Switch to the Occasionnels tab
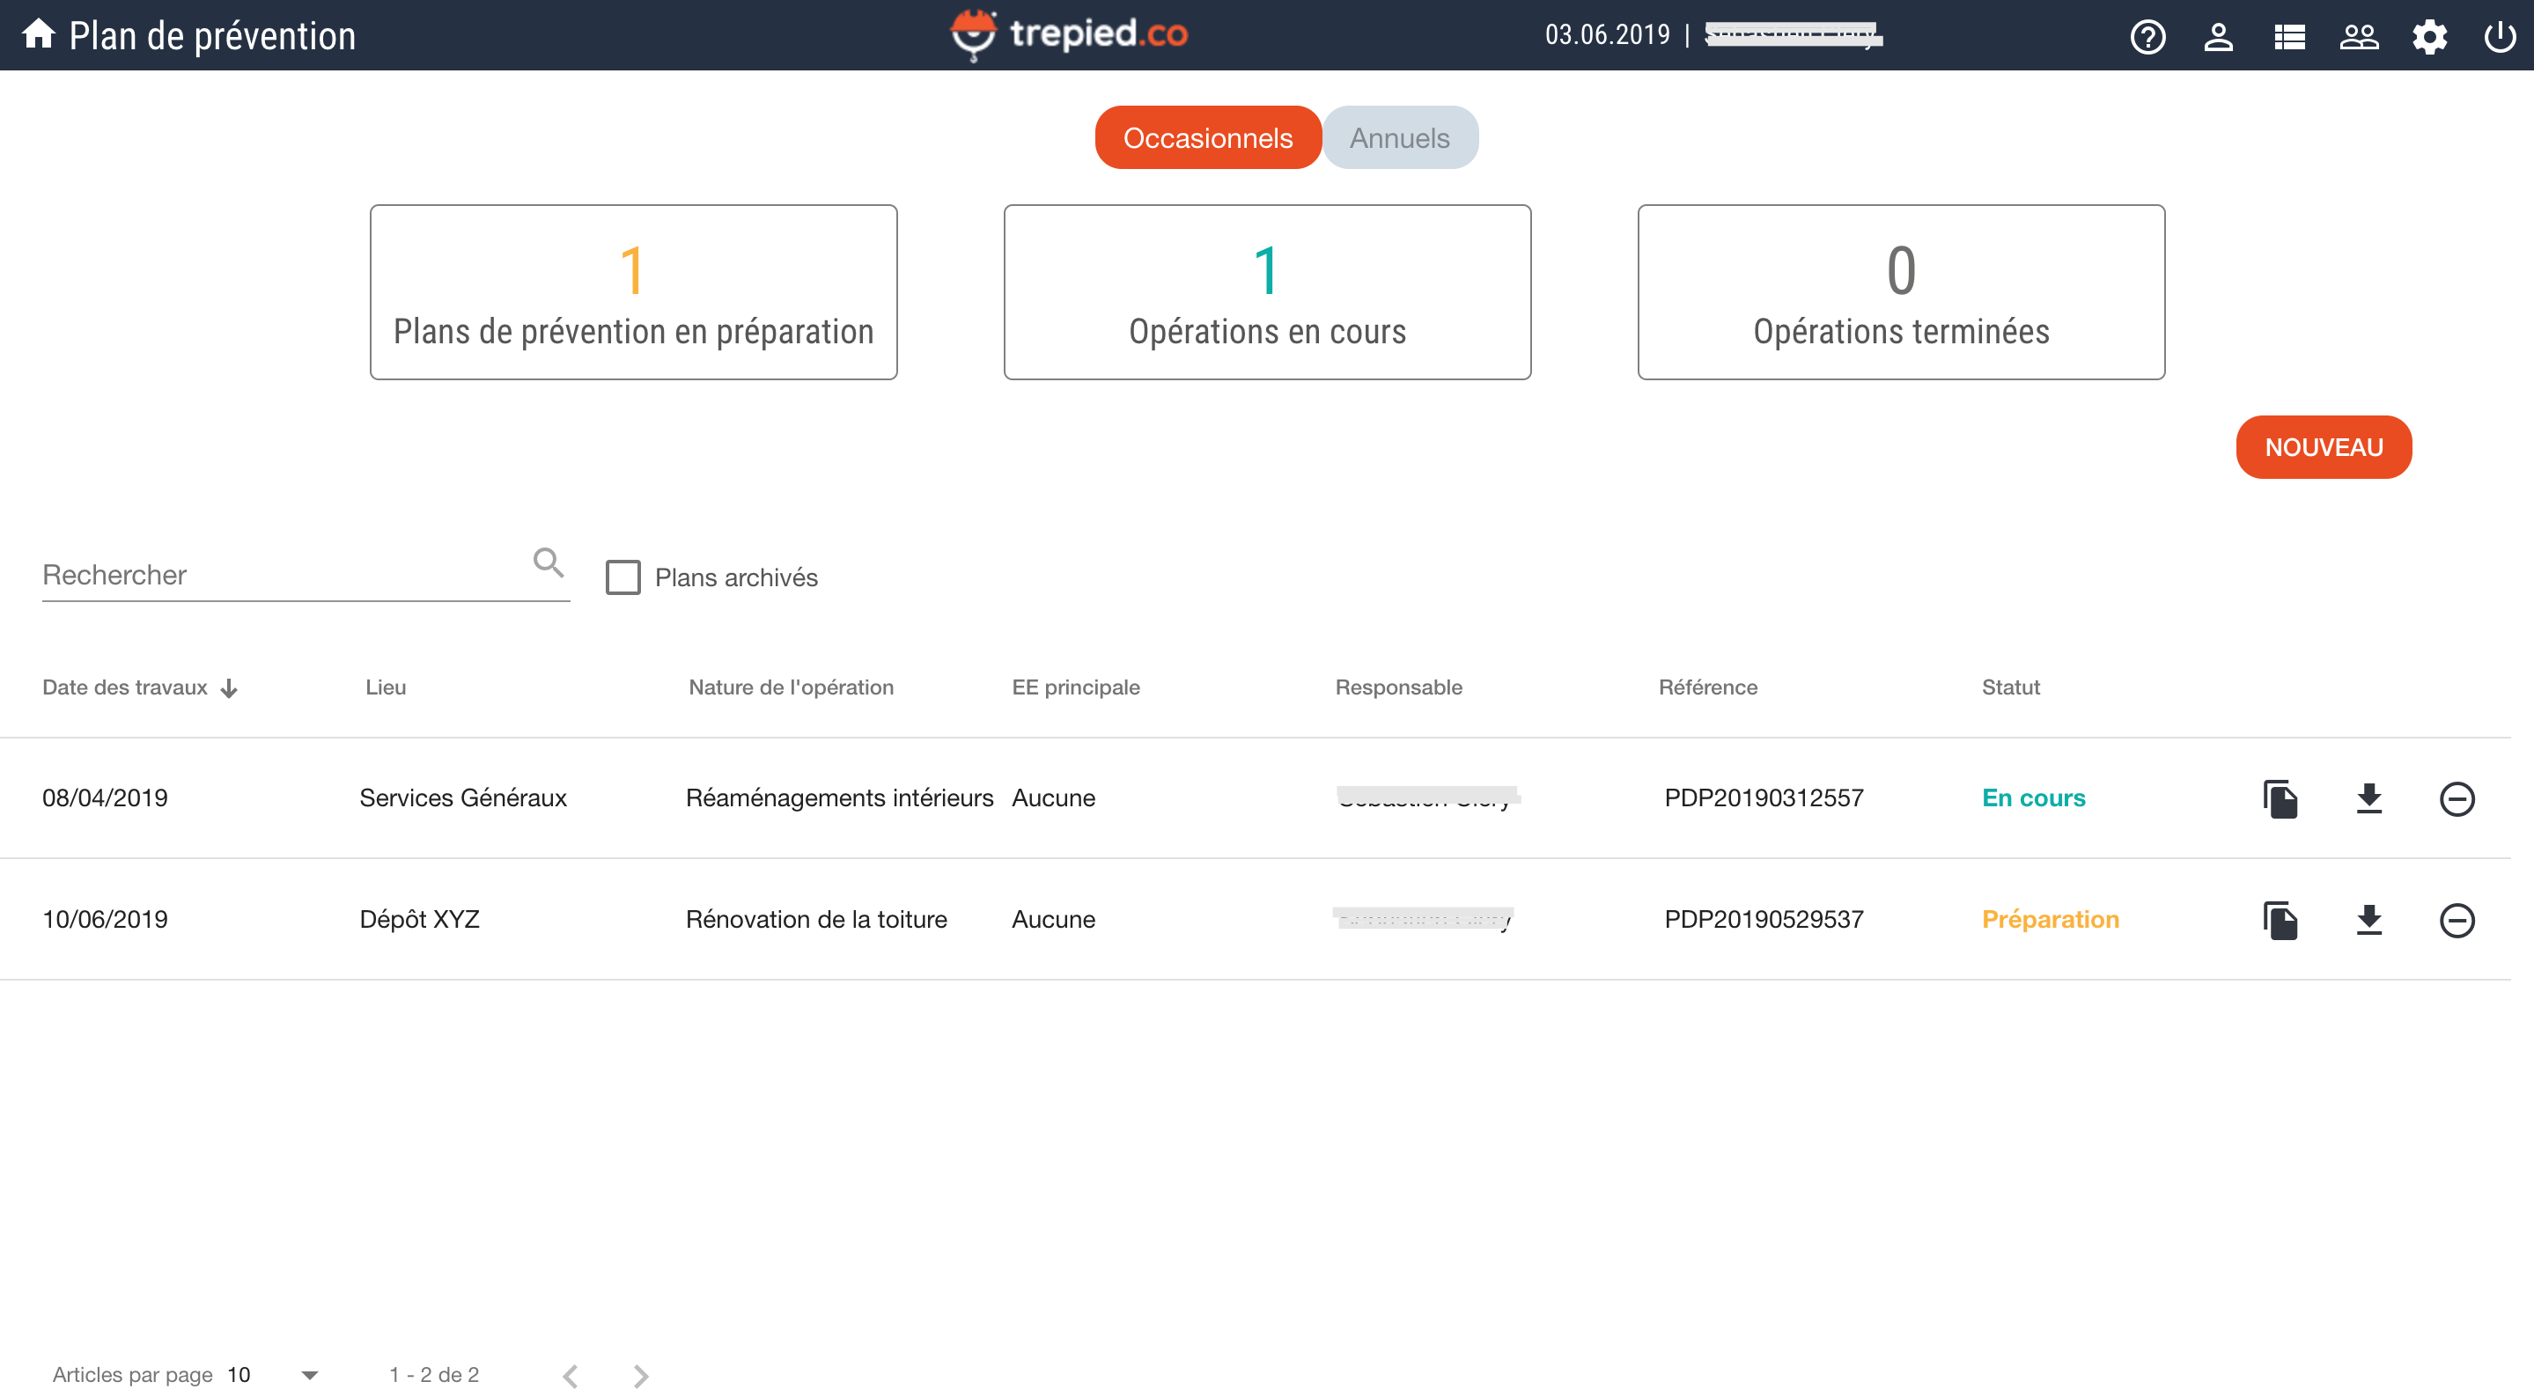The image size is (2534, 1389). [1208, 136]
